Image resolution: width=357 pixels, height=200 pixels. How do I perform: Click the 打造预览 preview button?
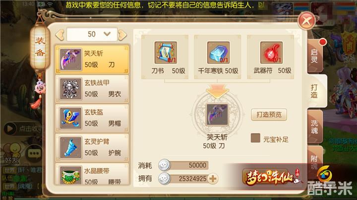[x=269, y=115]
